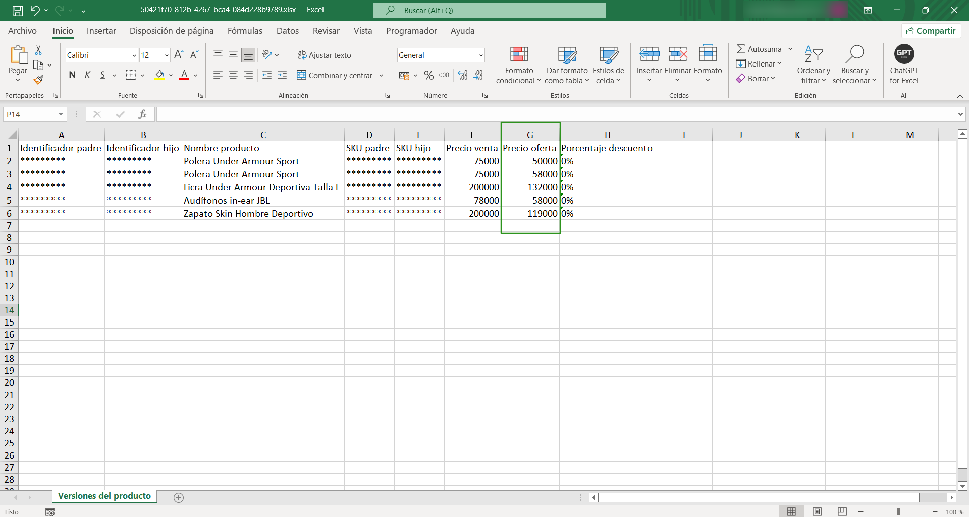
Task: Expand Combinar y centrar dropdown arrow
Action: tap(381, 76)
